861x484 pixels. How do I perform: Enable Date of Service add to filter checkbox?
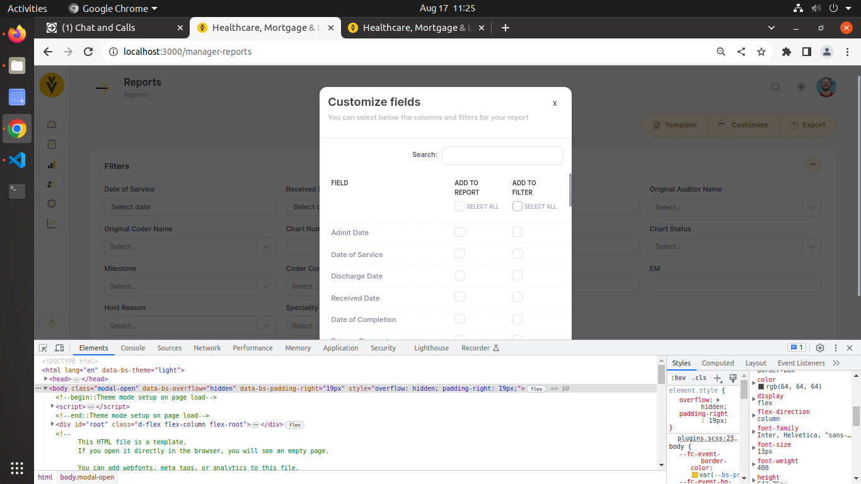pyautogui.click(x=517, y=253)
